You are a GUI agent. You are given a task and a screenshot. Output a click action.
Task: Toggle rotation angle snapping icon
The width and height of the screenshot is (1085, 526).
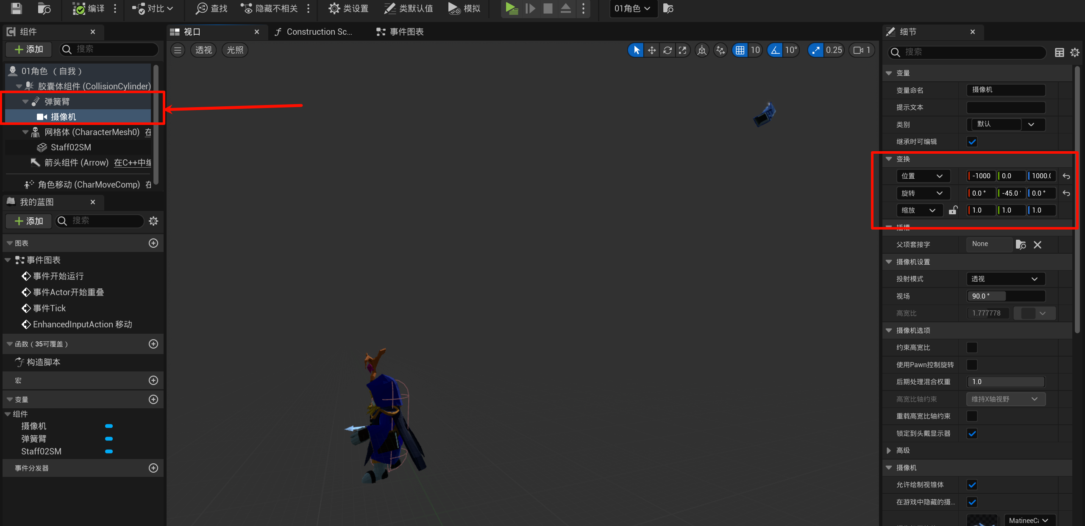[775, 50]
